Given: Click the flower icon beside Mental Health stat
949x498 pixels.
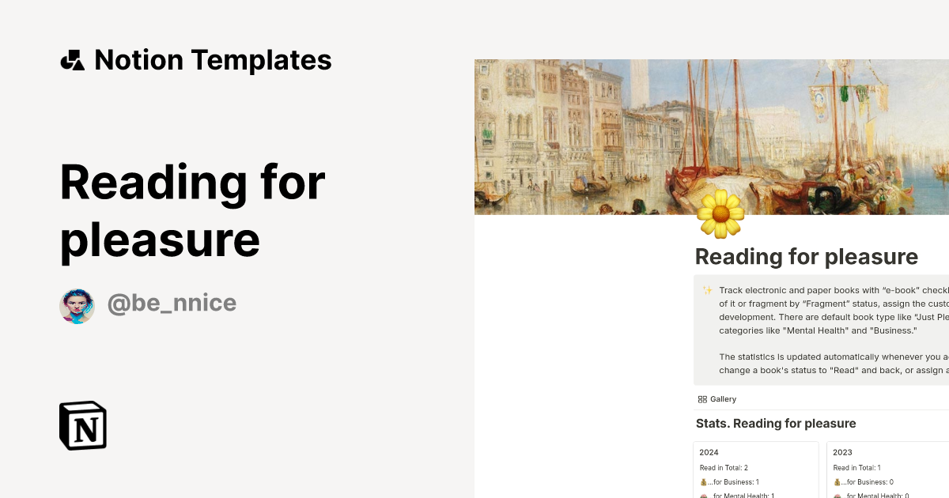Looking at the screenshot, I should (x=703, y=495).
